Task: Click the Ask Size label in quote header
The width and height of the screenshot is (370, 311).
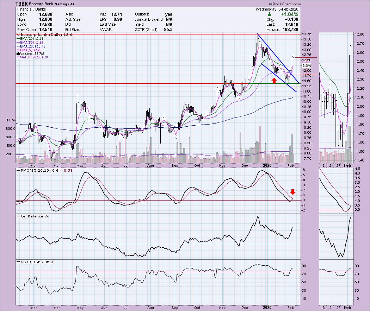Action: [x=73, y=19]
